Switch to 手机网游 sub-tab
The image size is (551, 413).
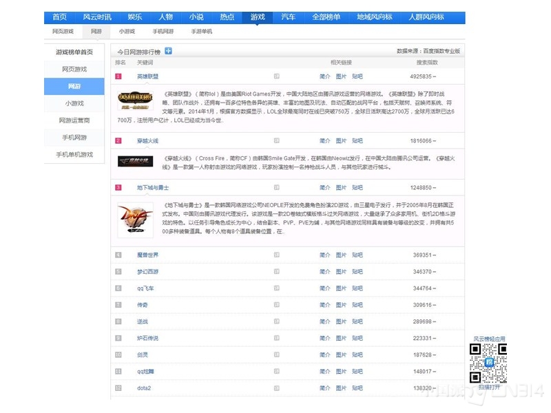pyautogui.click(x=163, y=31)
